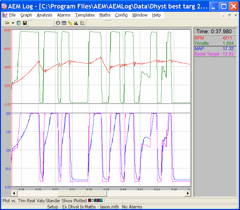This screenshot has height=210, width=240.
Task: Click the graph document icon beside File
Action: point(5,15)
